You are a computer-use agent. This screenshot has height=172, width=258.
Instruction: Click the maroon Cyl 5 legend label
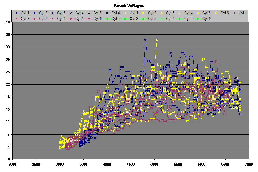79,18
